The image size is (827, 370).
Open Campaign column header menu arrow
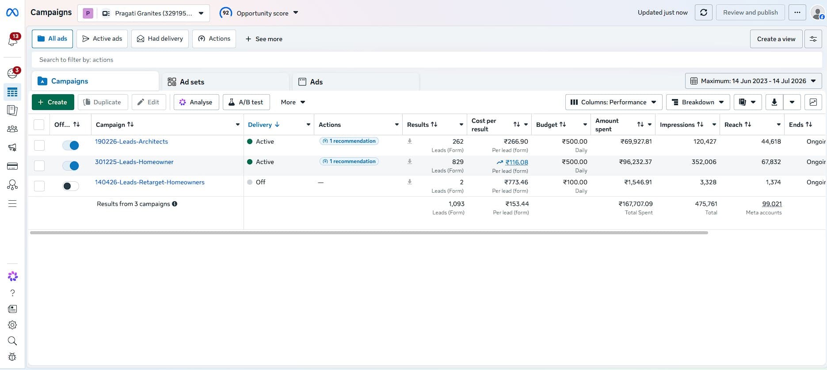click(238, 125)
